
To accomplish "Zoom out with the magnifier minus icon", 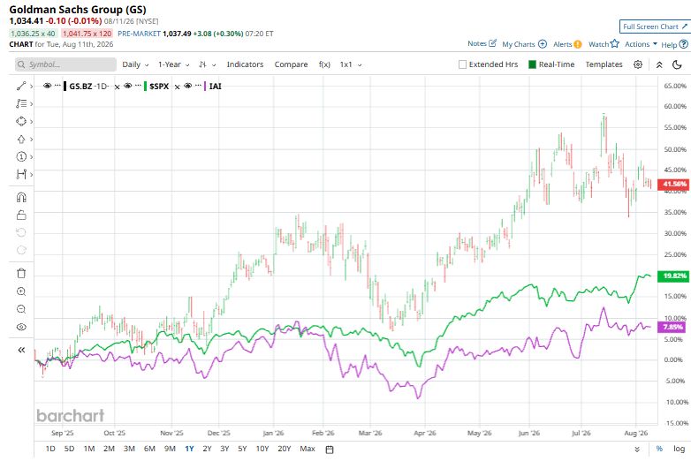I will pyautogui.click(x=21, y=309).
